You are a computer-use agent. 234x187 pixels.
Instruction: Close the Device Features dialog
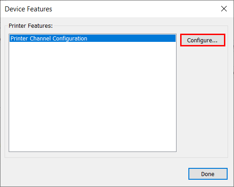(x=224, y=9)
